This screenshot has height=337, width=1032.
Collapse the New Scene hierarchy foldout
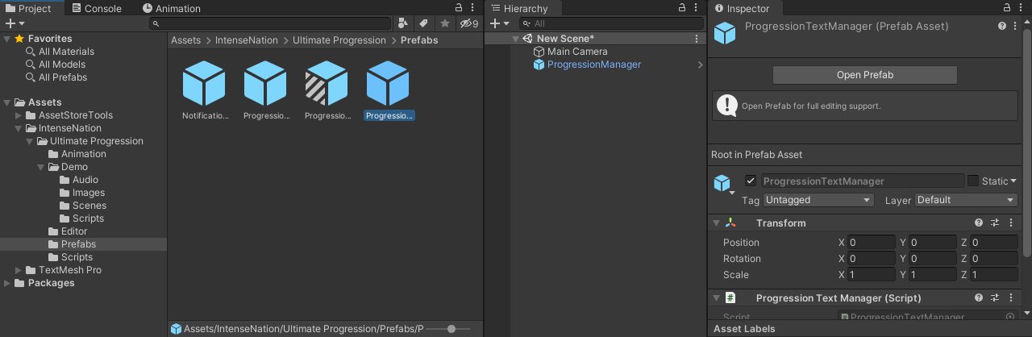[515, 39]
